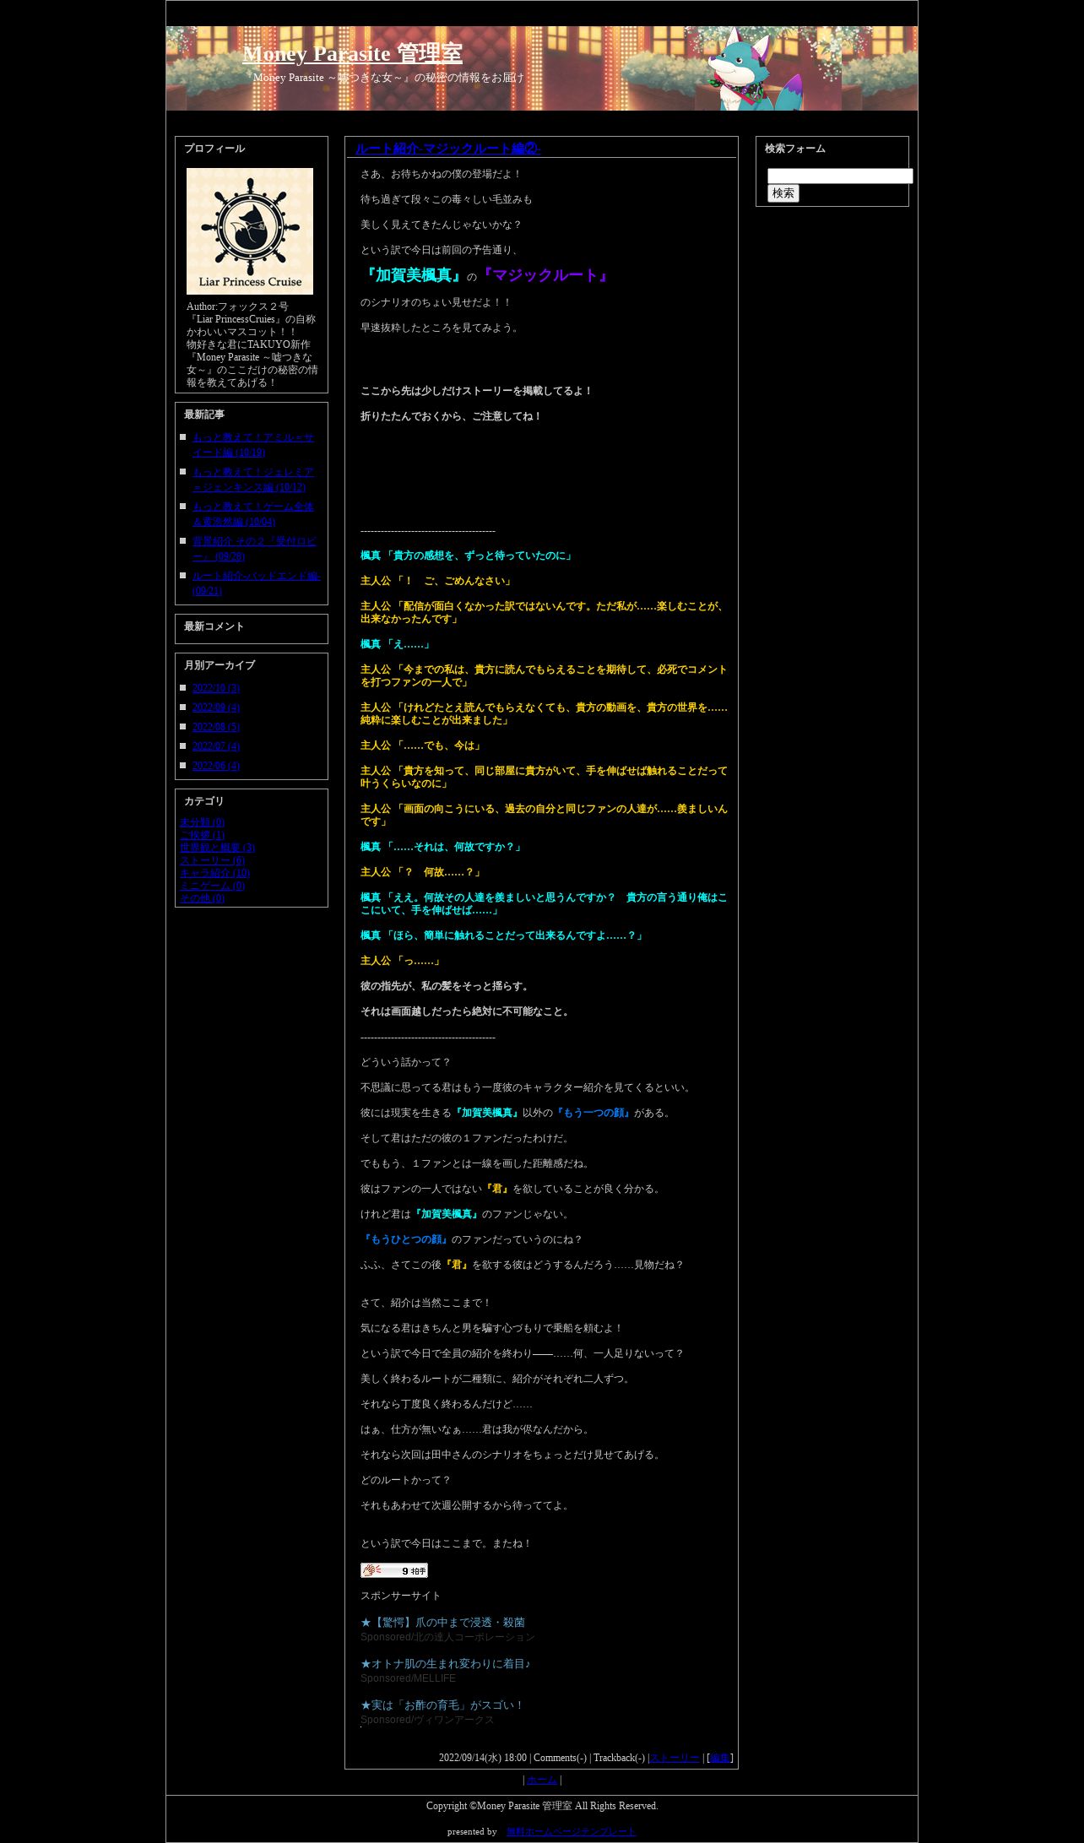
Task: Click the カテゴリ sidebar heading
Action: coord(204,801)
